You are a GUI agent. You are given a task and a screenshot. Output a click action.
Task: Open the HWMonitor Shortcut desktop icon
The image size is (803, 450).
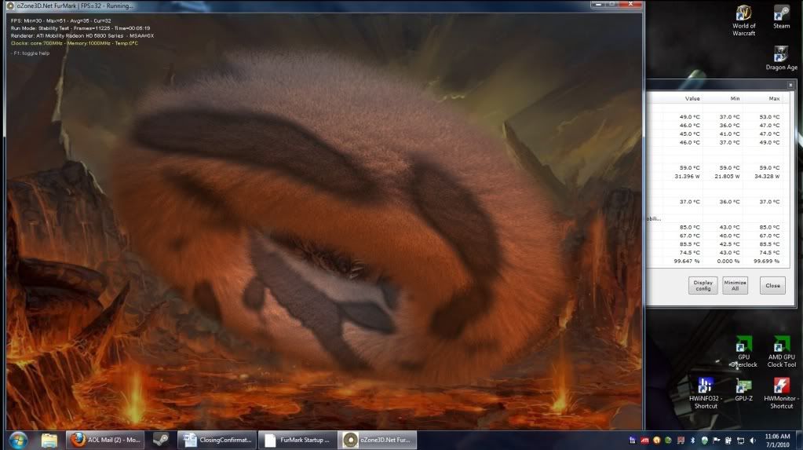782,393
